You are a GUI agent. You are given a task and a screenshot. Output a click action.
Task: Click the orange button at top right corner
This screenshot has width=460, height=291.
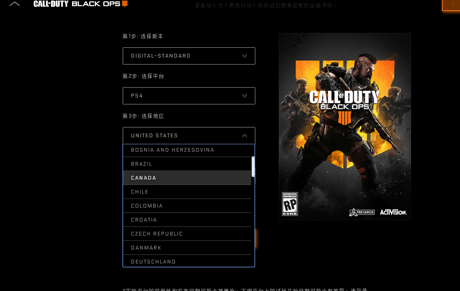(x=451, y=5)
